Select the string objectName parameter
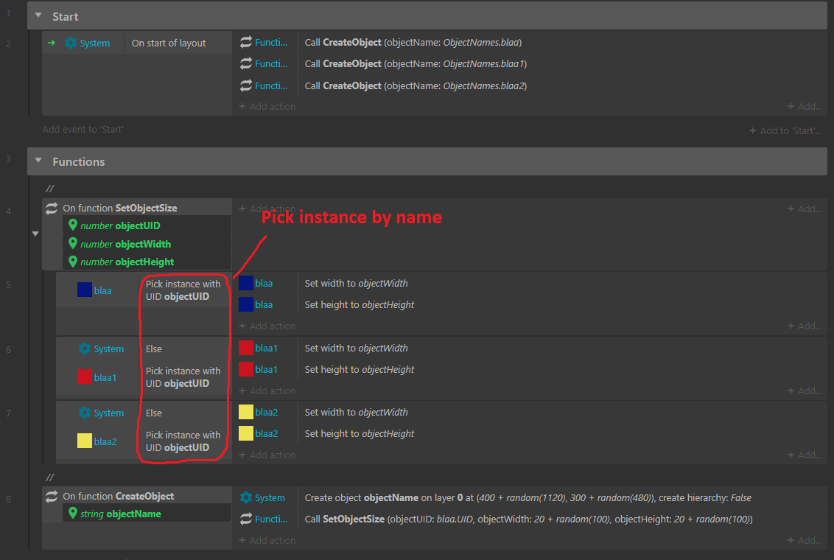The width and height of the screenshot is (834, 560). point(120,514)
